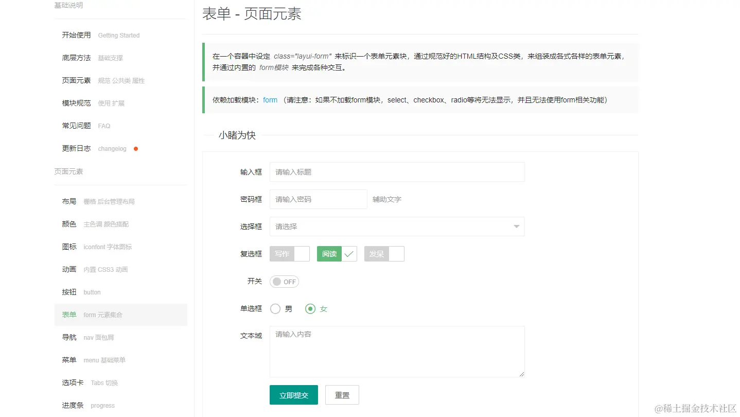The image size is (740, 417).
Task: Click the 辅助文字 helper text
Action: pyautogui.click(x=387, y=199)
